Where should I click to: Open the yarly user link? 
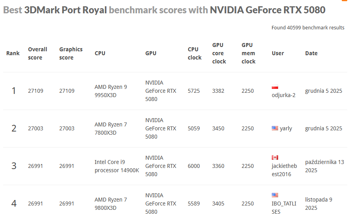286,128
